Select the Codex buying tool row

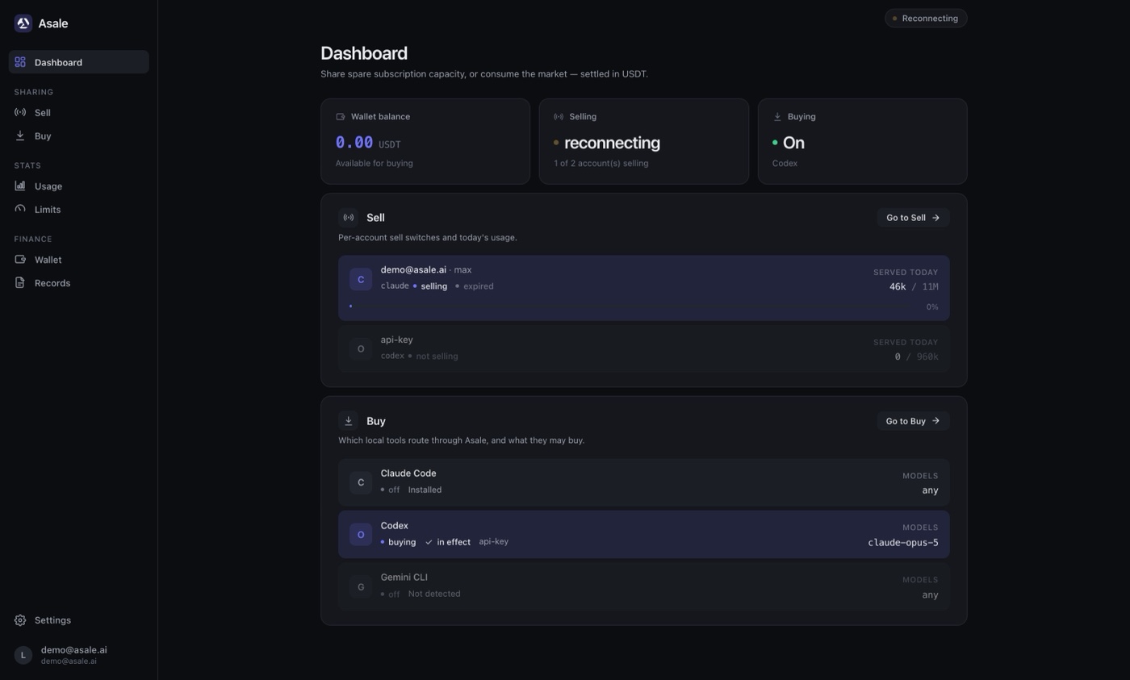[x=643, y=534]
